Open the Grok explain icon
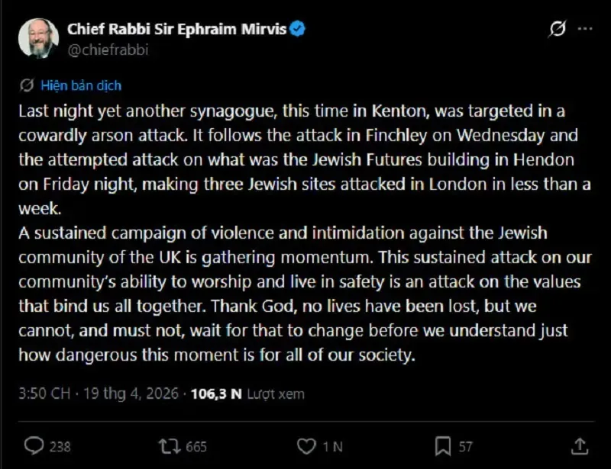The height and width of the screenshot is (469, 611). (x=558, y=30)
